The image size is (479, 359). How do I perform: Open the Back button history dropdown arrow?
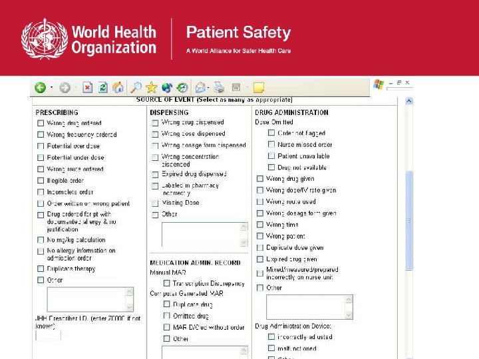click(x=51, y=88)
